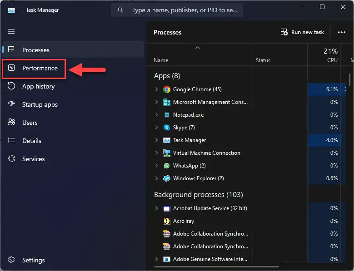
Task: Click the Users people icon
Action: point(11,122)
